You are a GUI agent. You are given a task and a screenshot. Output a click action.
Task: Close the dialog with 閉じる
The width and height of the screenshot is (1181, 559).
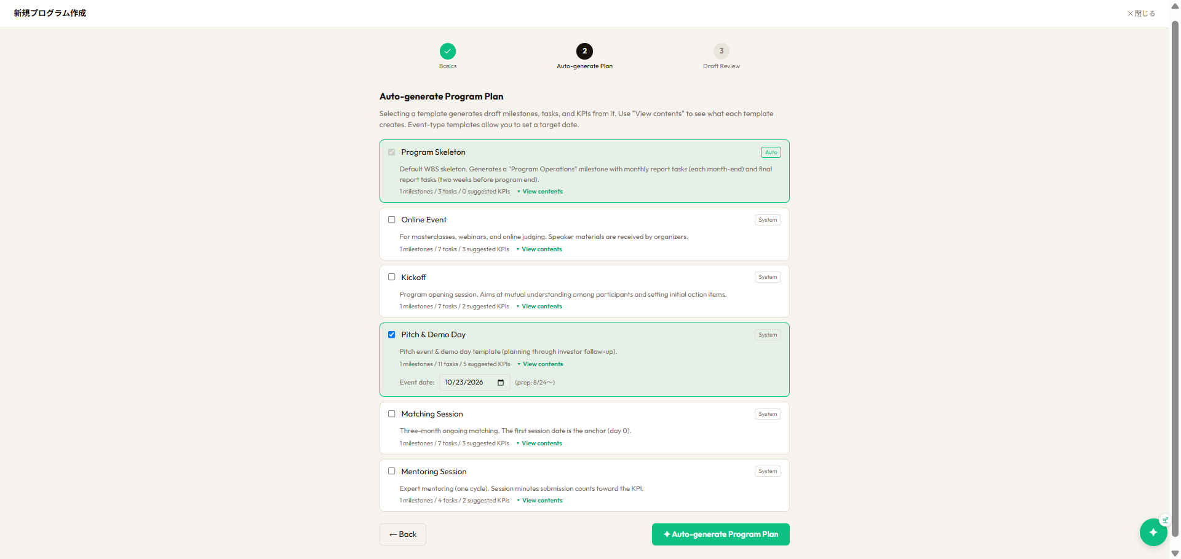[x=1141, y=14]
